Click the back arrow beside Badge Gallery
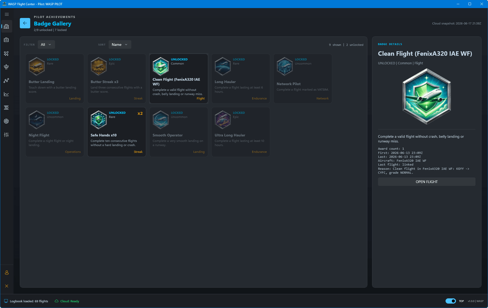Screen dimensions: 488x308 pyautogui.click(x=25, y=23)
